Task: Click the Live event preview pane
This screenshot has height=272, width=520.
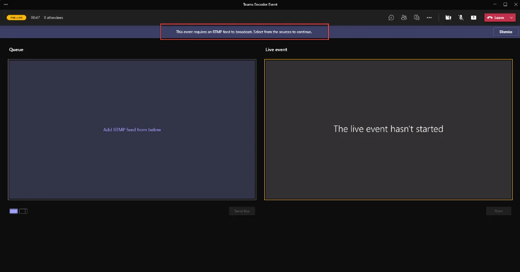Action: [x=389, y=130]
